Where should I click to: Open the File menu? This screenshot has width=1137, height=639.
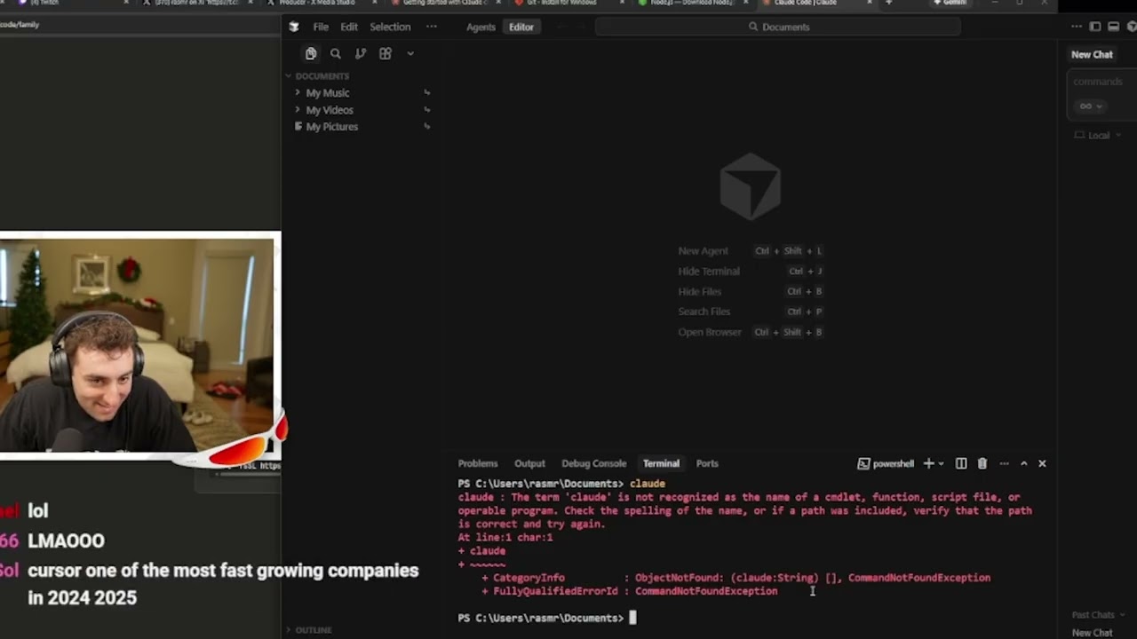click(321, 27)
